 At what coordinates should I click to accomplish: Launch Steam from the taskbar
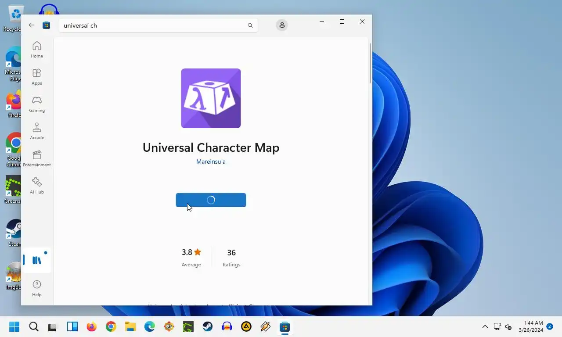tap(208, 326)
